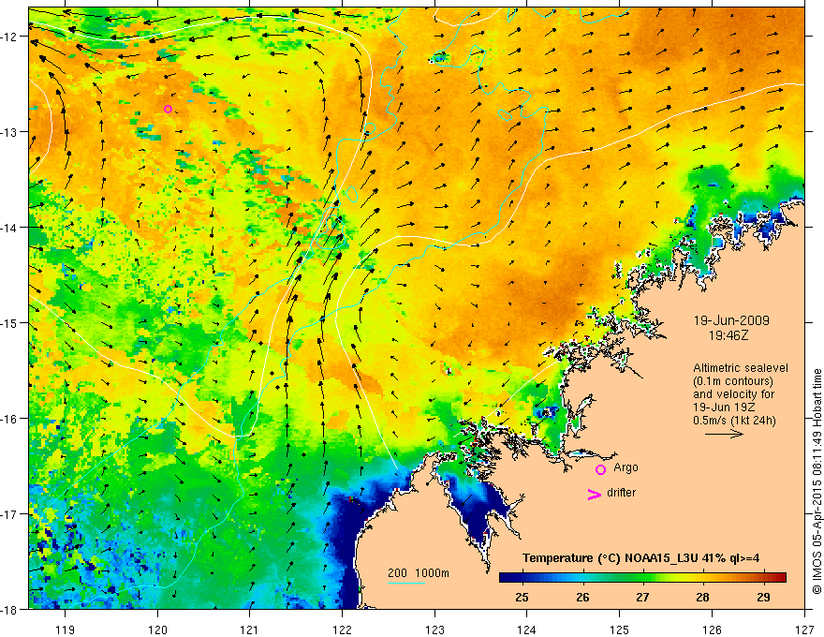
Task: Click the 'Argo' legend label
Action: tap(625, 467)
